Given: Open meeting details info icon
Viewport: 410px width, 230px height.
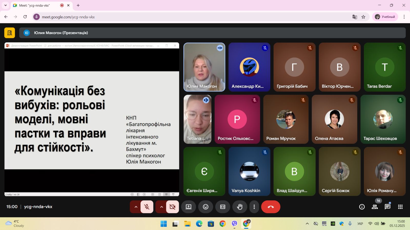Looking at the screenshot, I should (x=362, y=207).
